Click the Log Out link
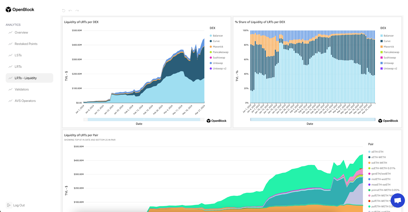The width and height of the screenshot is (408, 212). click(x=19, y=205)
